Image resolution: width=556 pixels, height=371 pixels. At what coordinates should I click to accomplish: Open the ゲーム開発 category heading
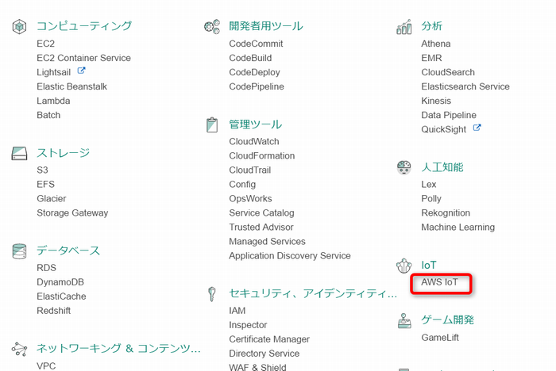tap(447, 320)
